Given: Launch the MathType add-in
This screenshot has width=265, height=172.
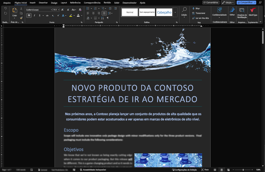Looking at the screenshot, I should 253,12.
